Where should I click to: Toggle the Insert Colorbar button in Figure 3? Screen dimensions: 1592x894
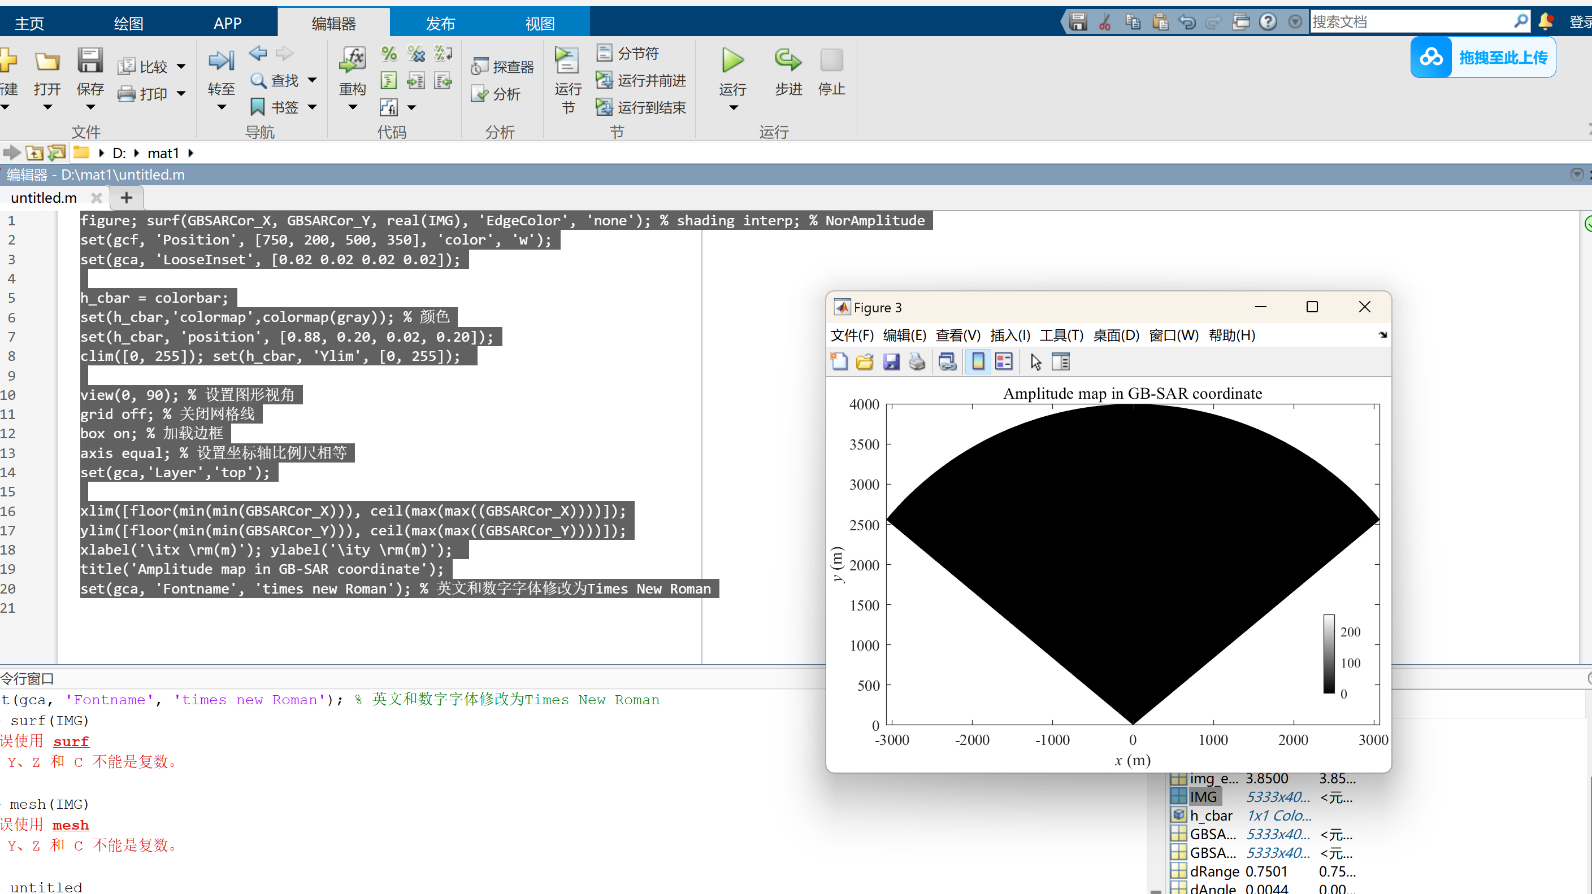click(x=978, y=362)
